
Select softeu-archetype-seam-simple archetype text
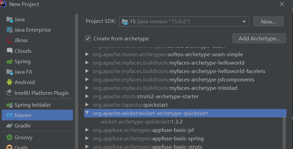205,54
